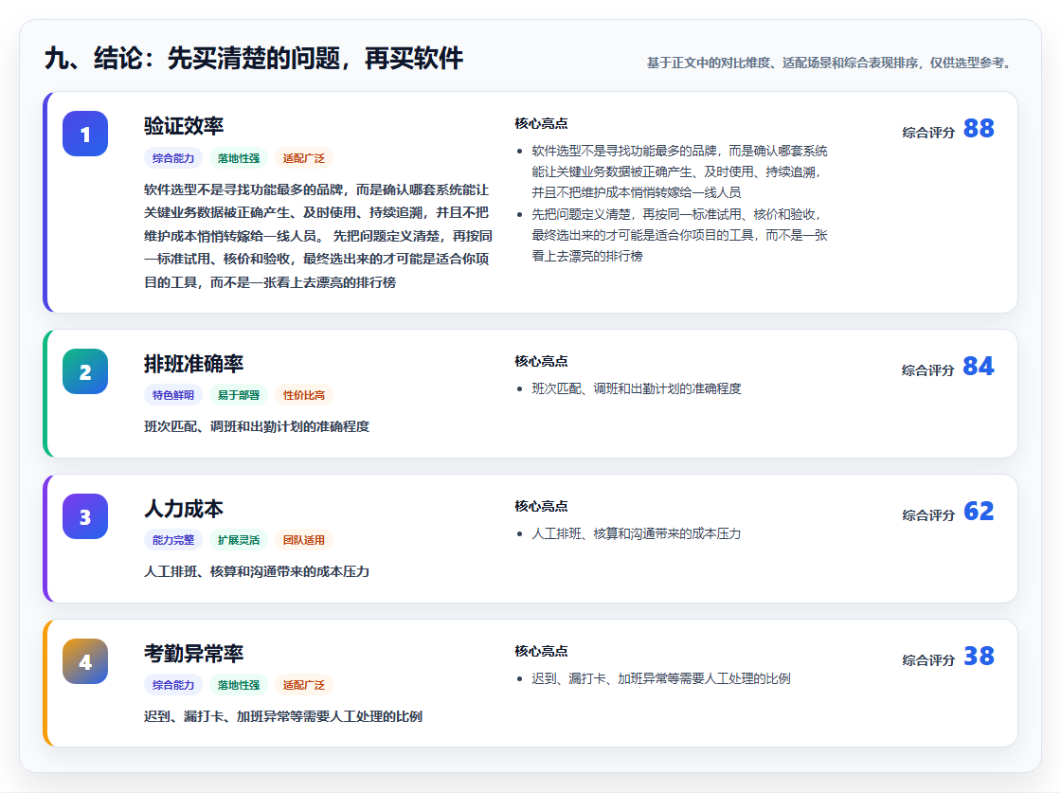Click 核心亮点 heading in 验证效率 card
Viewport: 1061px width, 793px height.
click(x=541, y=124)
